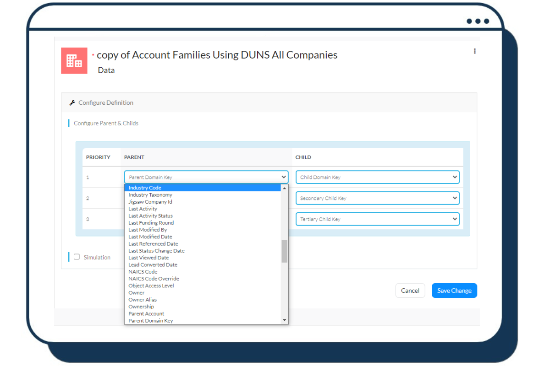550x366 pixels.
Task: Click the required-field asterisk before the title
Action: 93,54
